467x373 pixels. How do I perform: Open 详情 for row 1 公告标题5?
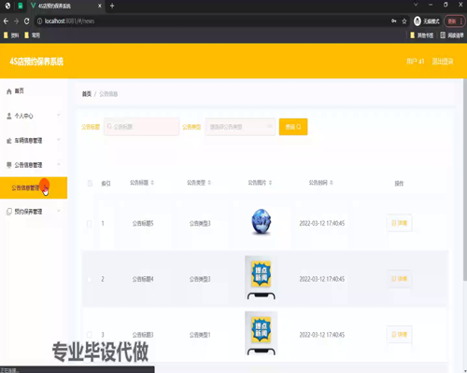click(x=400, y=223)
